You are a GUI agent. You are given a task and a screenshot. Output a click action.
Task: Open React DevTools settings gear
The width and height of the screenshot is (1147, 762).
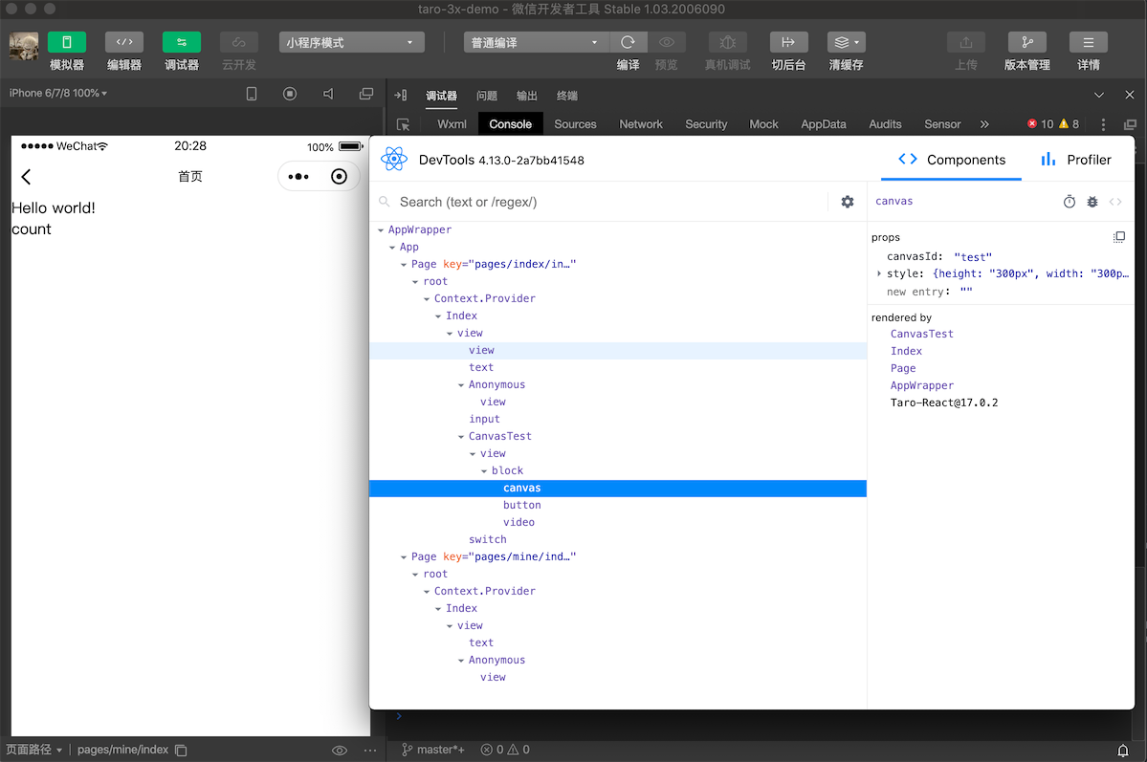pos(847,202)
